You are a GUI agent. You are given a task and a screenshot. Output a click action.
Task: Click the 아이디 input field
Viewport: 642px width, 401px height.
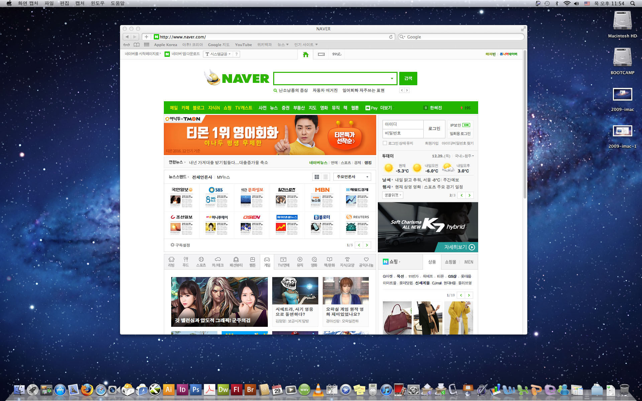pos(403,124)
